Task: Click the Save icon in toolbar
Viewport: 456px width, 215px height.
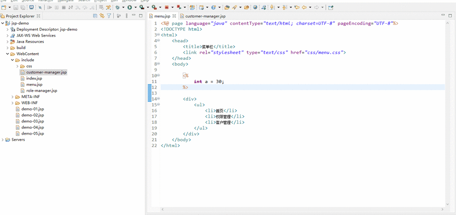Action: click(x=16, y=7)
